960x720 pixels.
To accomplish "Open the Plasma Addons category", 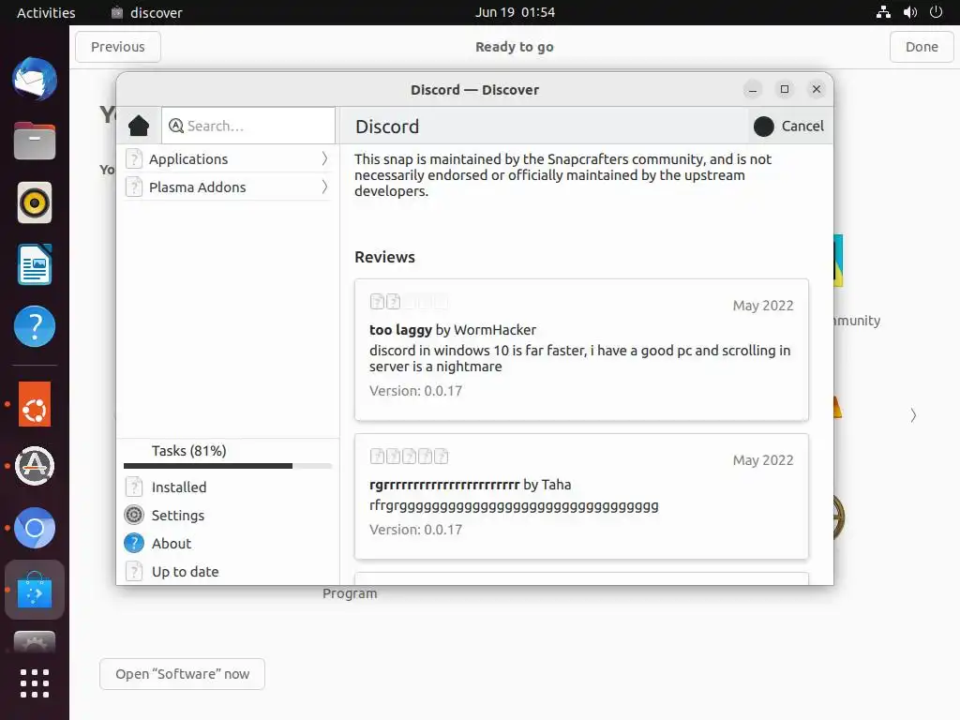I will click(227, 187).
